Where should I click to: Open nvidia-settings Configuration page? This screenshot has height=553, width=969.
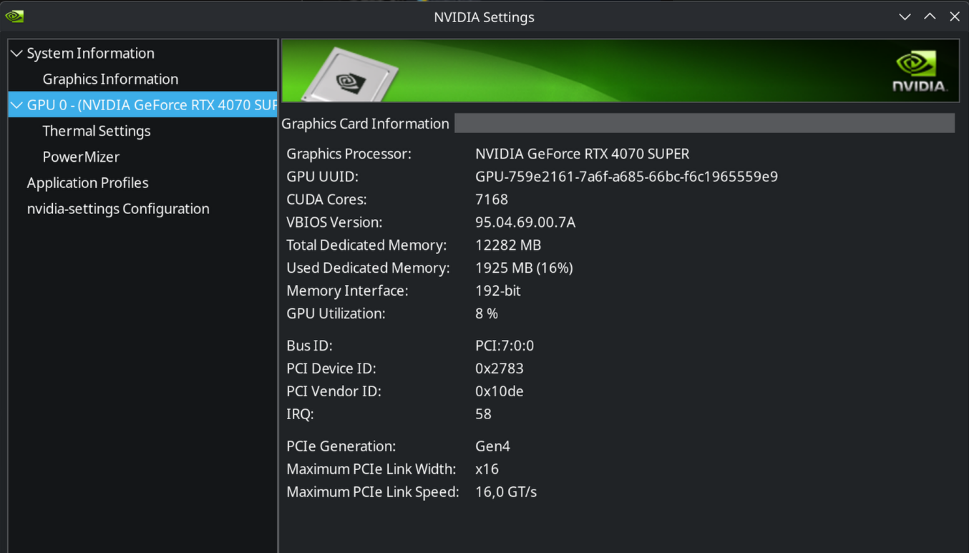click(118, 209)
